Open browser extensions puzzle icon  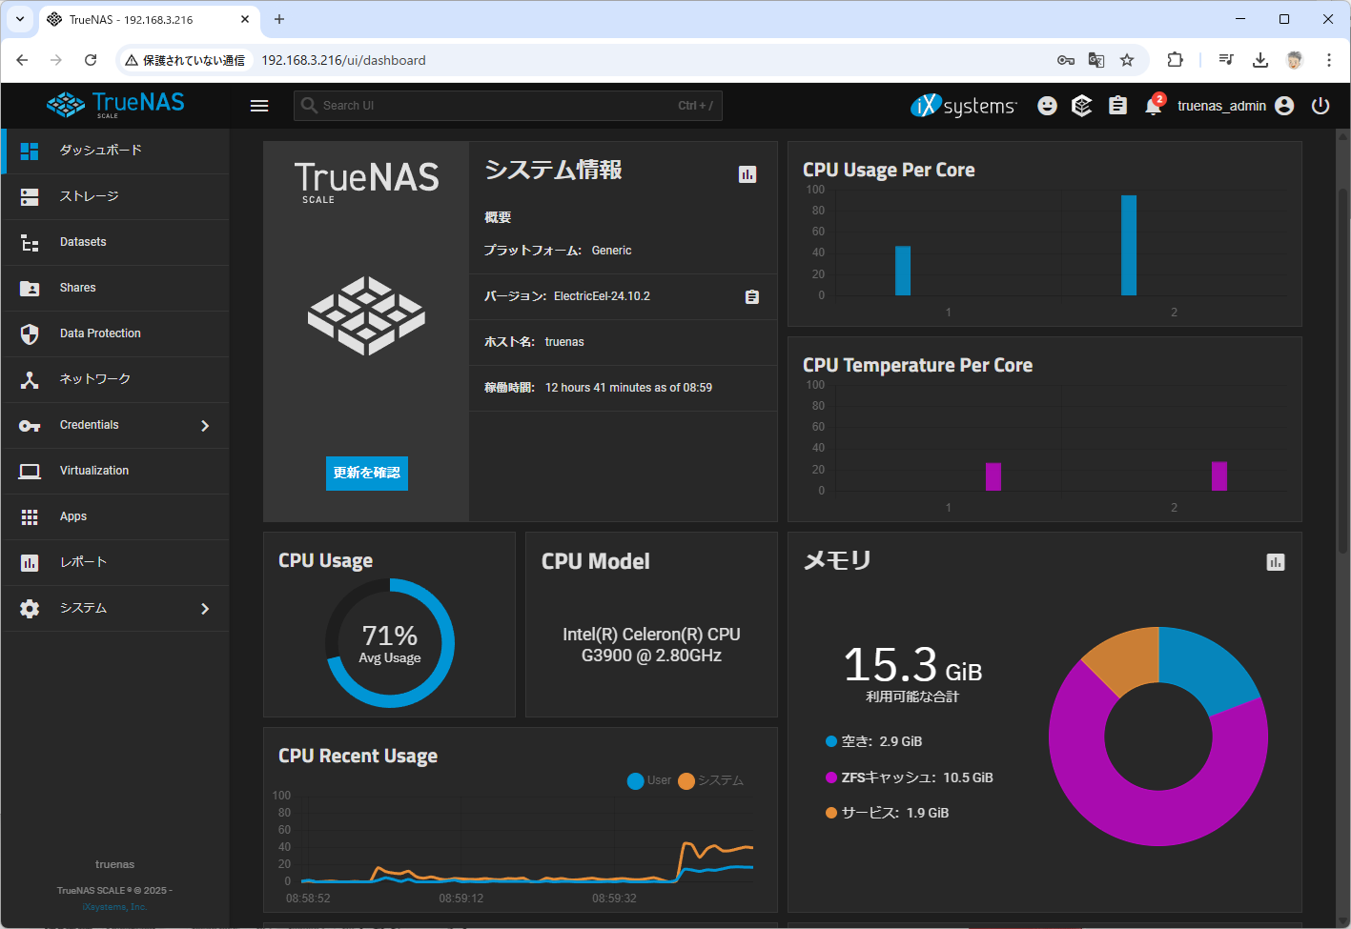(x=1175, y=60)
